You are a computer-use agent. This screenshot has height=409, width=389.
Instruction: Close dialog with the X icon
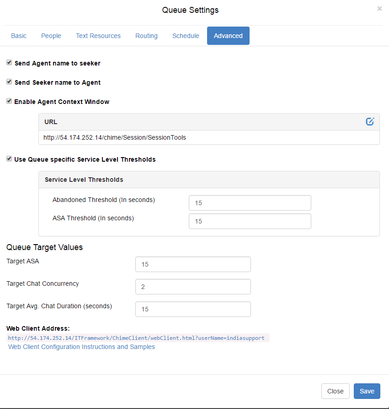coord(379,9)
